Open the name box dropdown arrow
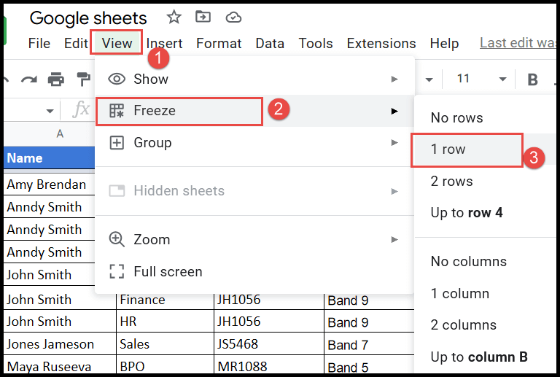Viewport: 560px width, 377px height. 50,111
